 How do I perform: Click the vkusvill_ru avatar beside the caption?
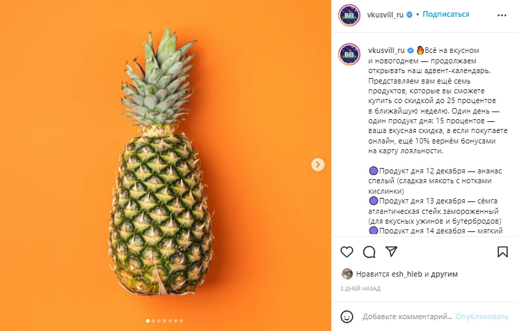349,54
